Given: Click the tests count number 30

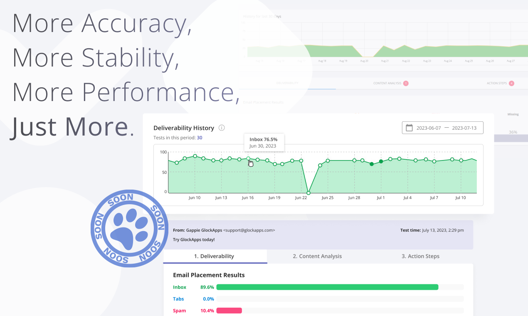Looking at the screenshot, I should tap(200, 138).
